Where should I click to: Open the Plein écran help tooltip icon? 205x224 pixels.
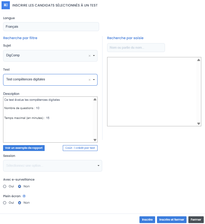click(x=24, y=196)
